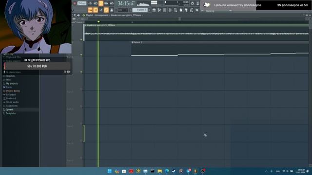Click the playlist waveform tool icon
Image resolution: width=312 pixels, height=175 pixels.
(74, 19)
